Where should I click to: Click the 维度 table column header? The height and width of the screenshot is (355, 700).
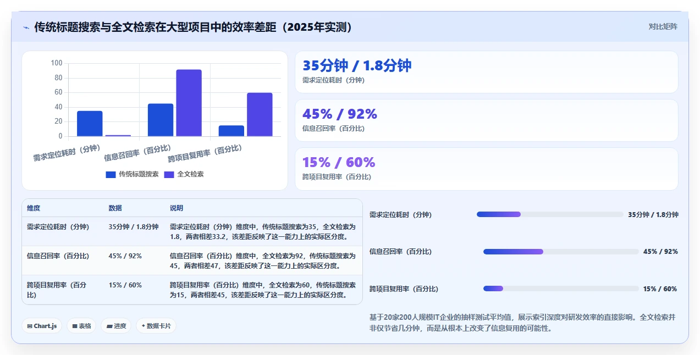point(34,208)
